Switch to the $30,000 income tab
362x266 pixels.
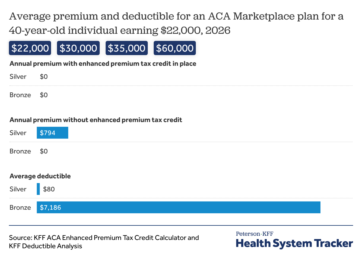click(78, 48)
